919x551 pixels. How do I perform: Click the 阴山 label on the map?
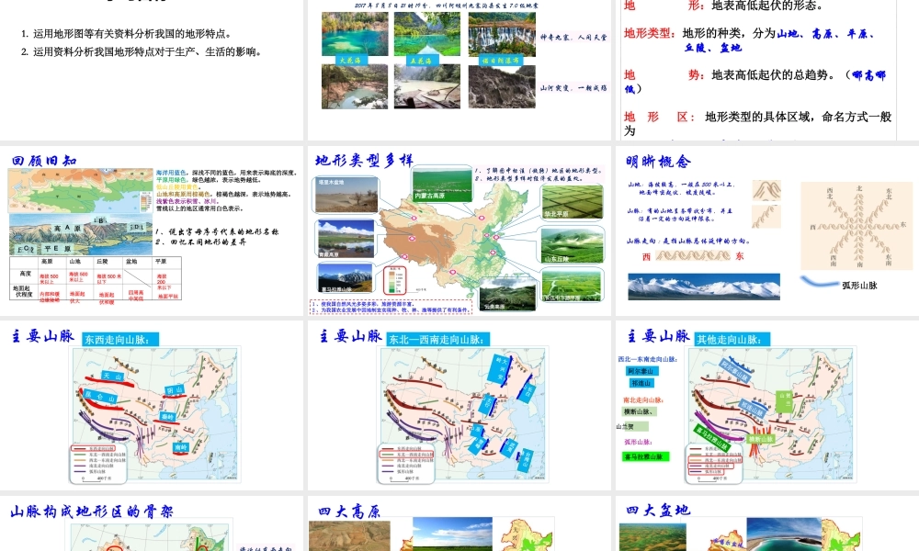(x=175, y=389)
